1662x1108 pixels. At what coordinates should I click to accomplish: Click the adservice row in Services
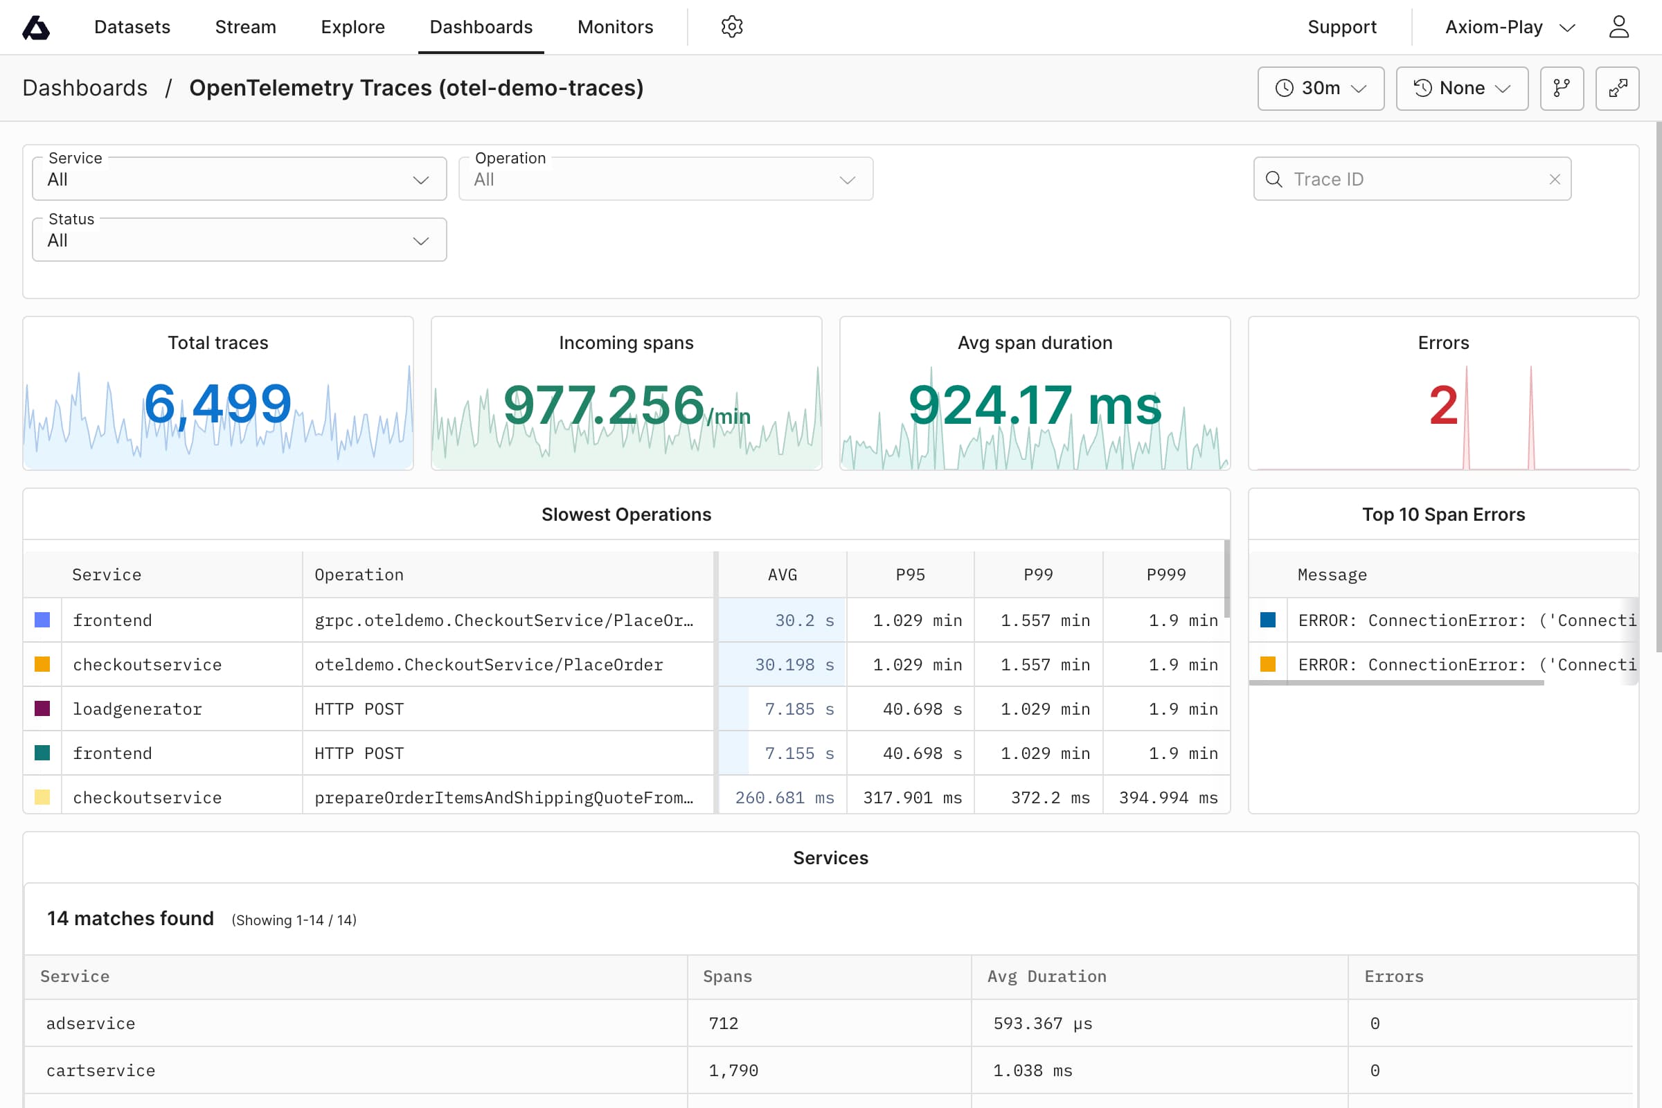point(830,1024)
